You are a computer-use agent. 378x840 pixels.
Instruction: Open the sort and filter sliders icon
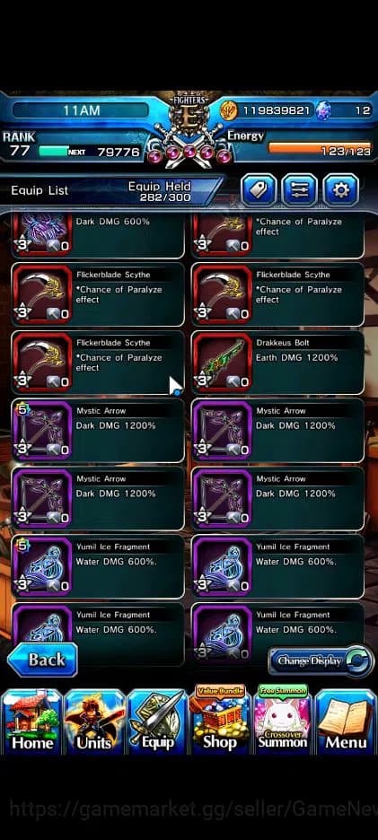[x=300, y=189]
